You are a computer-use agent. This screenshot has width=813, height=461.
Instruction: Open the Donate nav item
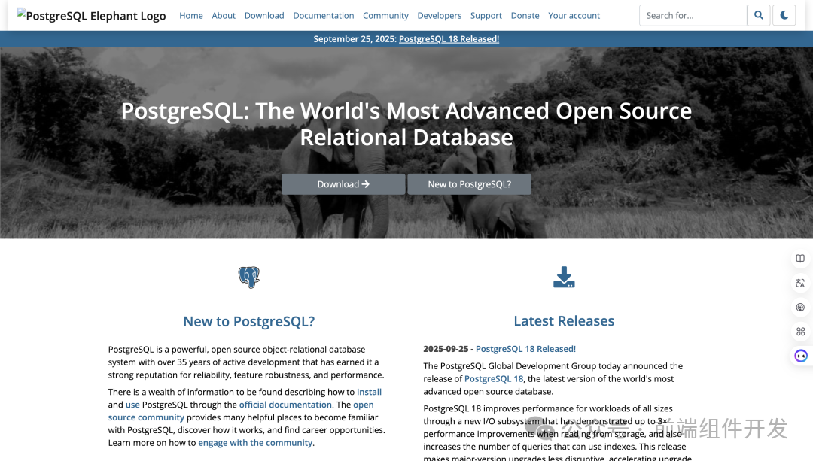tap(525, 16)
